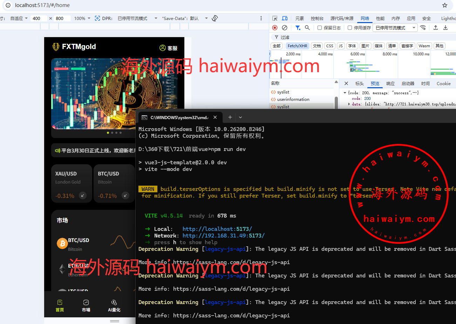456x324 pixels.
Task: Enable the 保留日志 preserve log checkbox
Action: point(320,28)
